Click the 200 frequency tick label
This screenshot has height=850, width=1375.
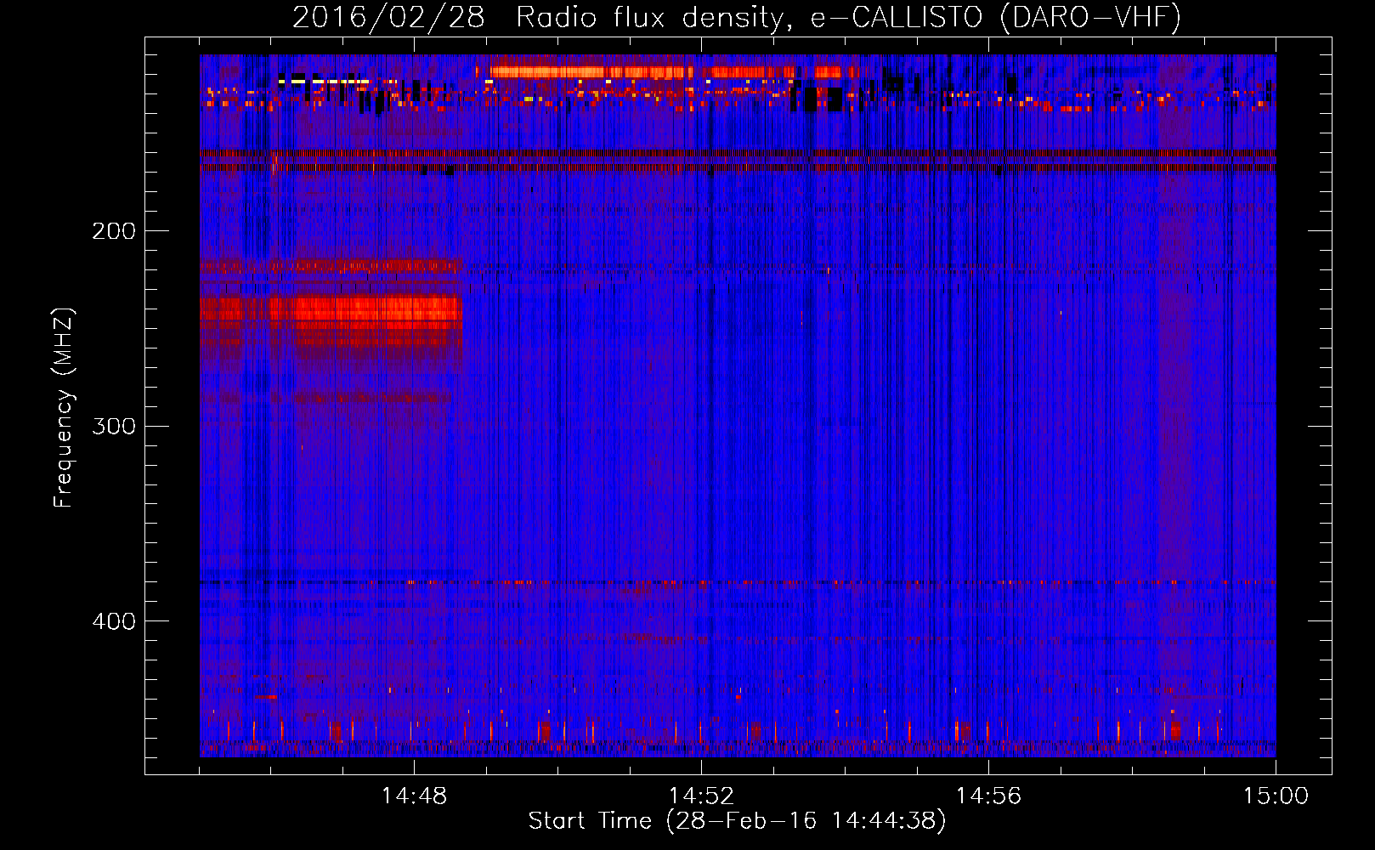tap(114, 231)
